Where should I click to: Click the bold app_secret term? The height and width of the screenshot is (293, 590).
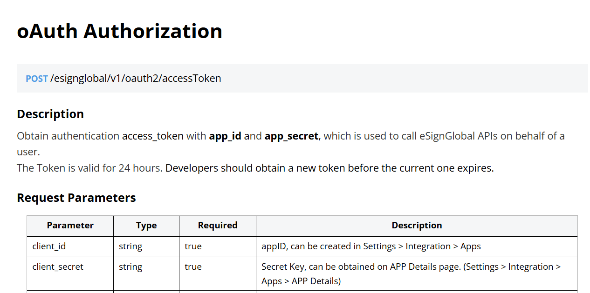coord(291,136)
